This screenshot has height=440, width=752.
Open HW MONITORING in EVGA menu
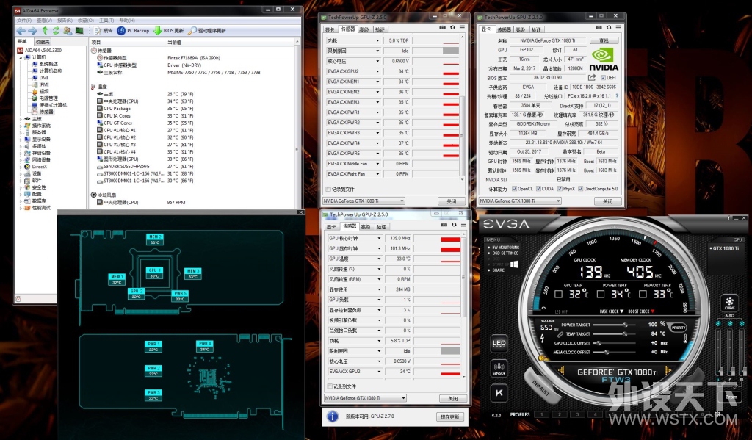[505, 248]
